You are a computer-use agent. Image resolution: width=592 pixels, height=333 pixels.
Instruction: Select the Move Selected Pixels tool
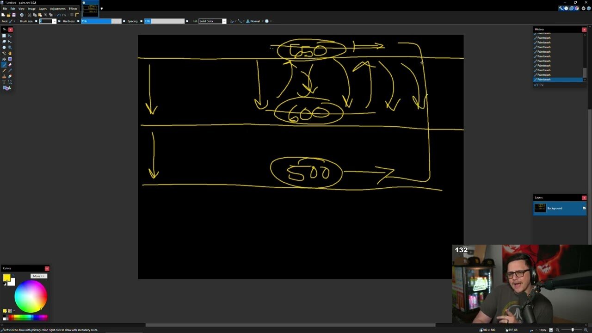[10, 36]
